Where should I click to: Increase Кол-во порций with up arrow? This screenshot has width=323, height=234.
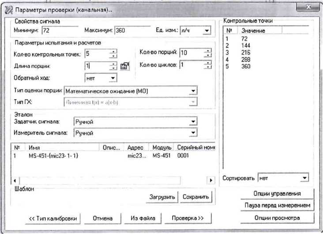(x=208, y=50)
